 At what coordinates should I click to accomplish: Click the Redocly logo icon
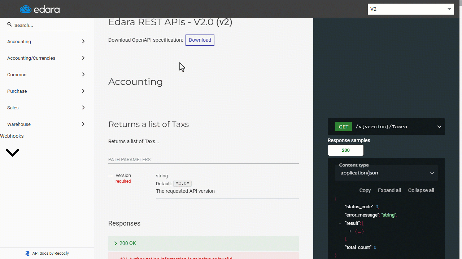pos(27,253)
